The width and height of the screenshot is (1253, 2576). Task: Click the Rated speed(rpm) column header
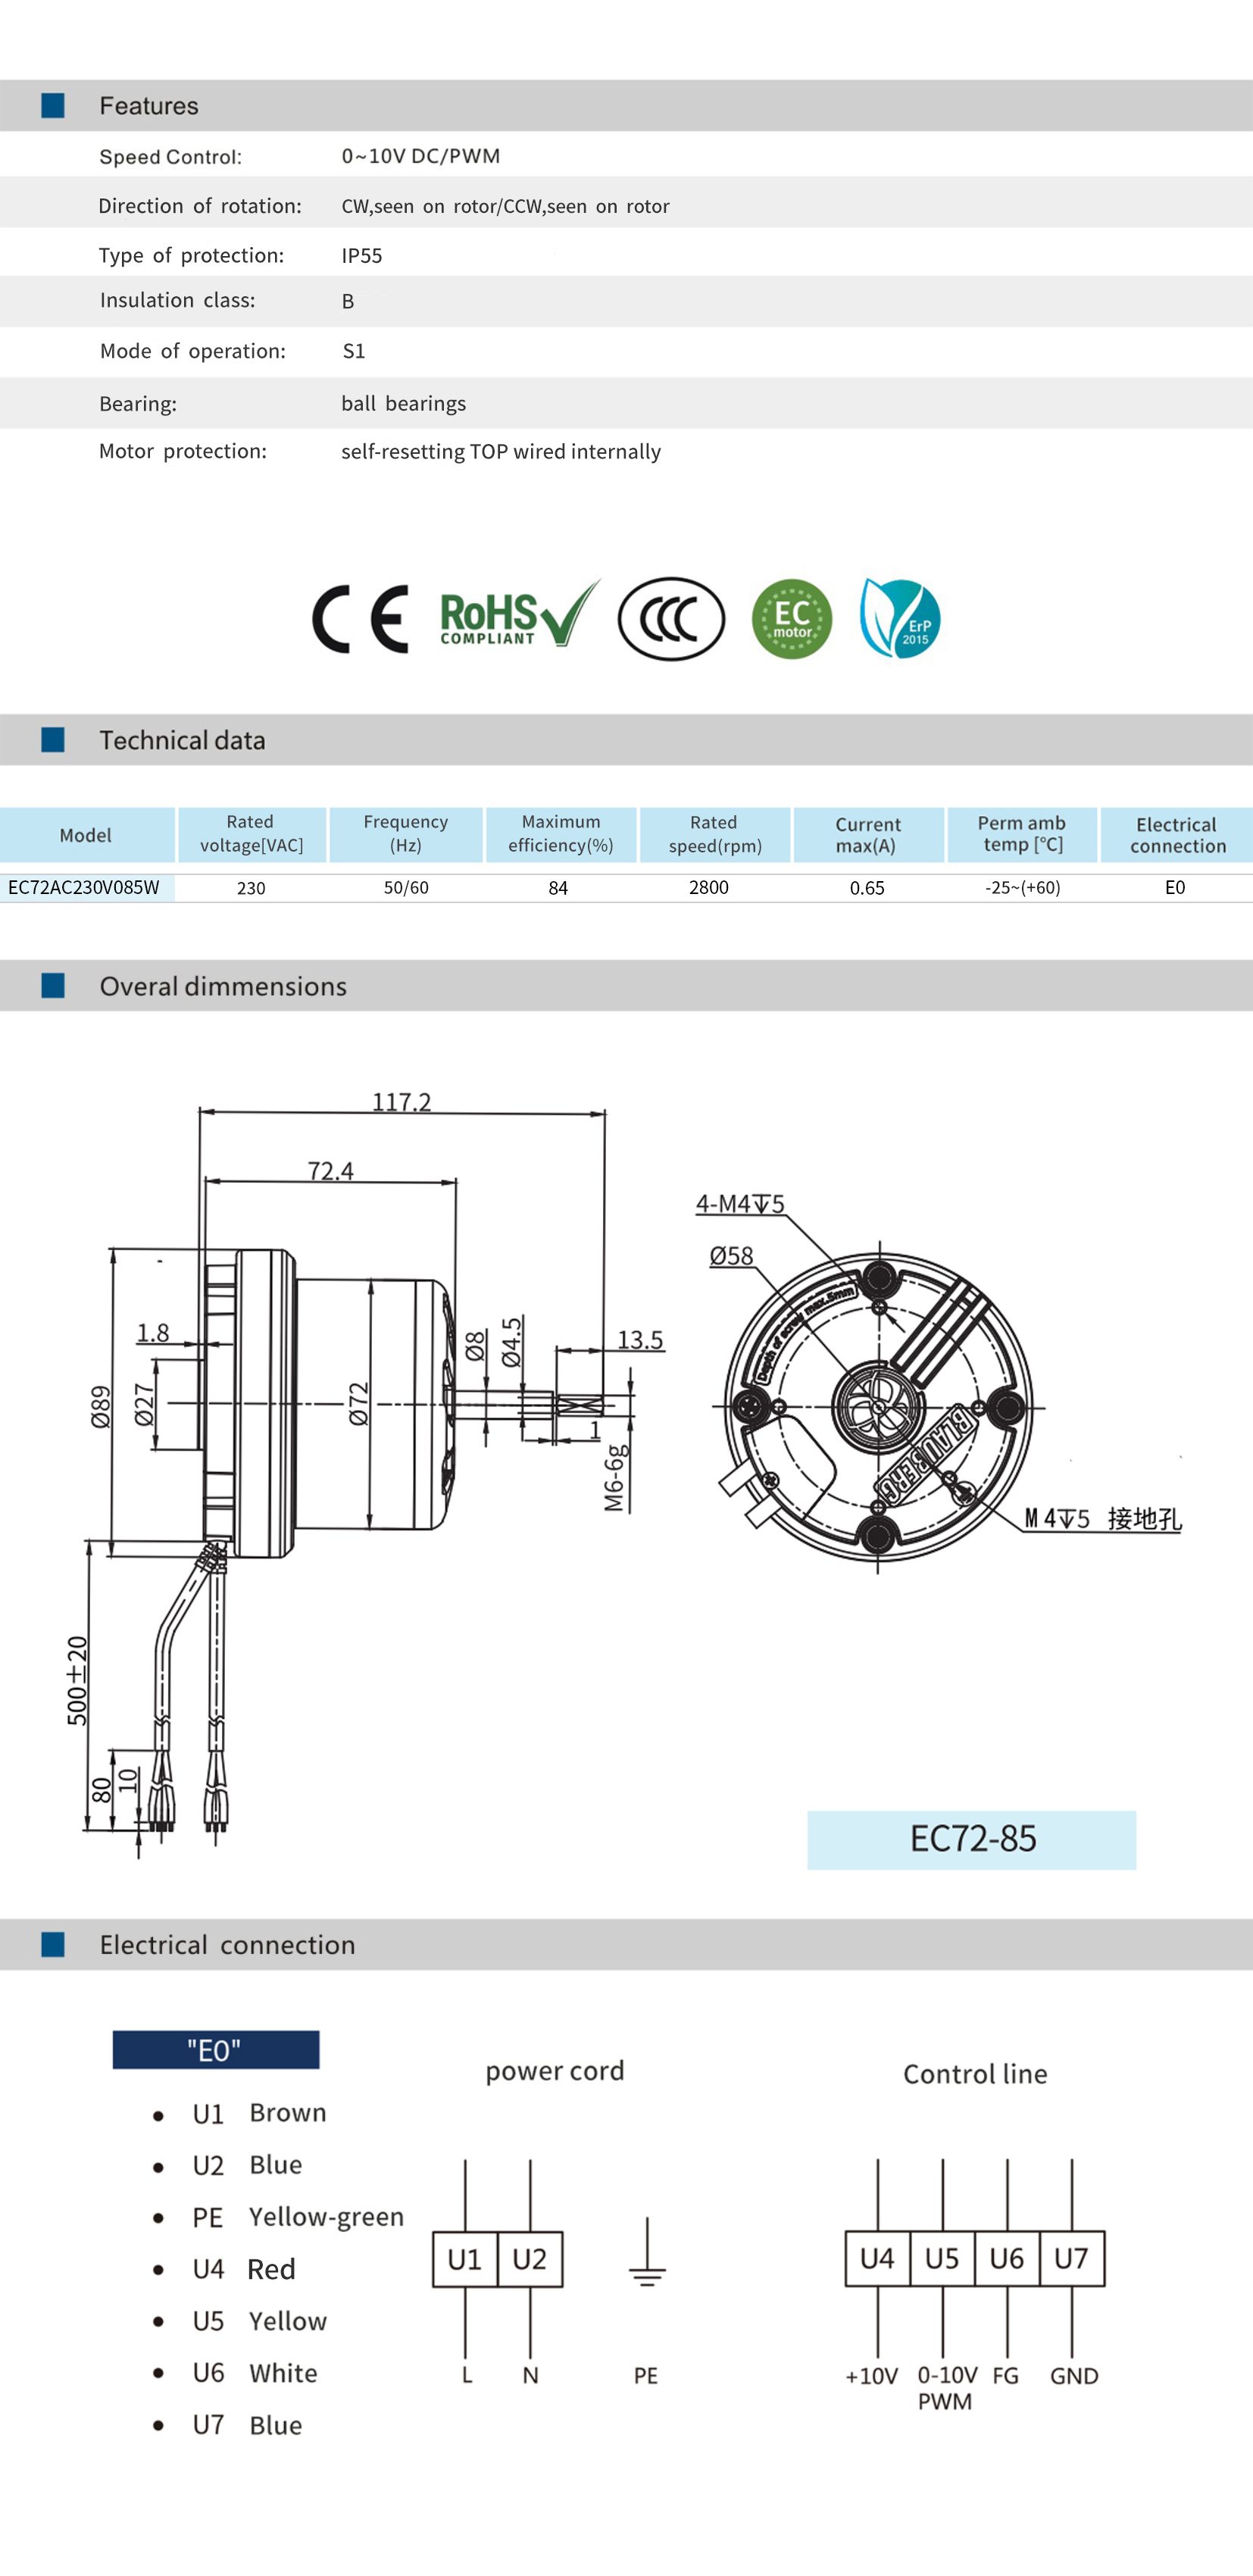pyautogui.click(x=715, y=834)
